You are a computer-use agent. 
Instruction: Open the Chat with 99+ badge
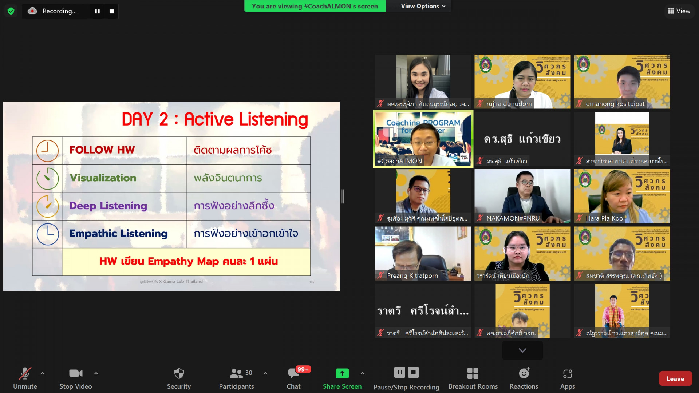tap(293, 374)
